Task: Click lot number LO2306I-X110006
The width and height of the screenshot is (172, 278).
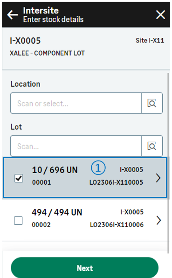Action: coord(117,225)
